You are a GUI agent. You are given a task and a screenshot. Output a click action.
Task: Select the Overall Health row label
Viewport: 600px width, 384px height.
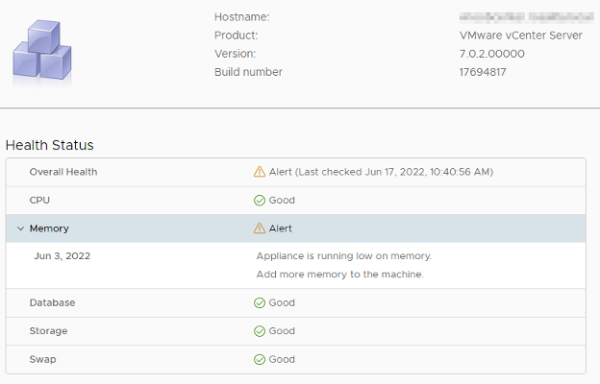[63, 172]
